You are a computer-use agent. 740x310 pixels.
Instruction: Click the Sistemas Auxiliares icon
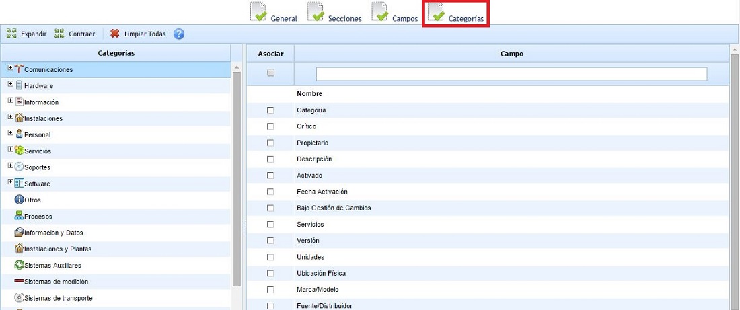pos(19,266)
